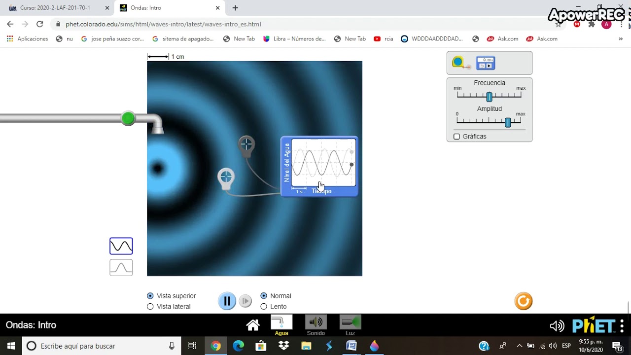
Task: Expand hidden bookmarks chevron
Action: coord(620,39)
